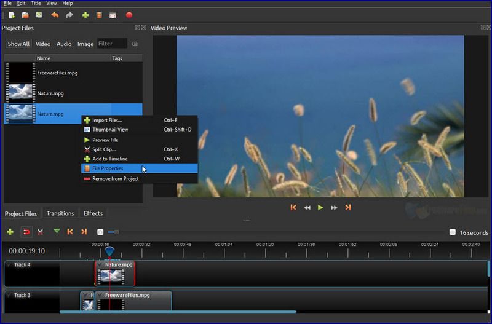This screenshot has width=492, height=324.
Task: Switch to the Transitions tab
Action: click(60, 213)
